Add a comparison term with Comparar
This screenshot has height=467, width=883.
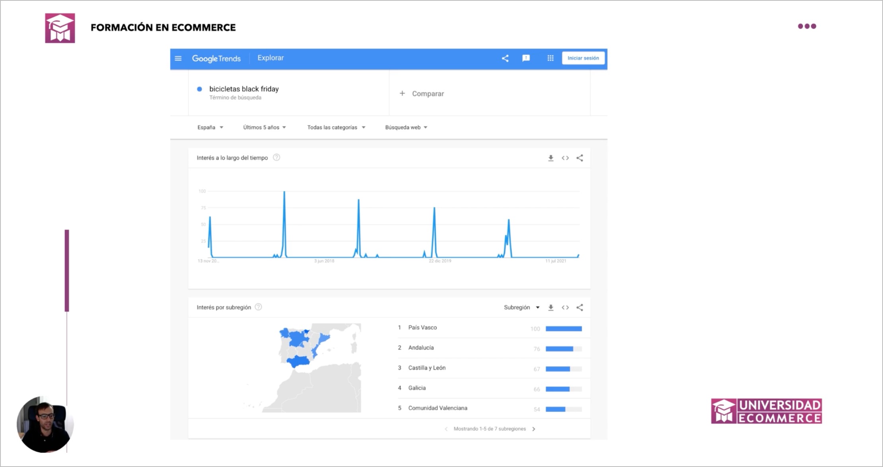click(428, 94)
